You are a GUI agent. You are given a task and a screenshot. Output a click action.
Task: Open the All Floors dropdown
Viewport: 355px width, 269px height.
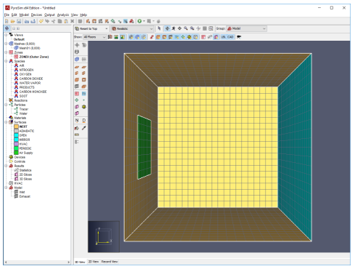[94, 37]
